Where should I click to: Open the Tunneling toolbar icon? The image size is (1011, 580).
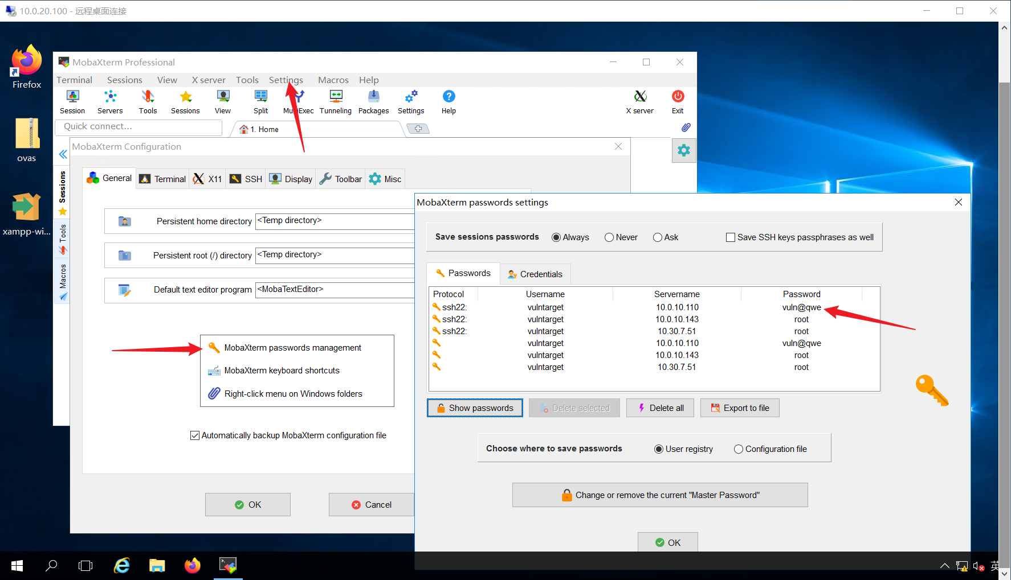pyautogui.click(x=336, y=102)
